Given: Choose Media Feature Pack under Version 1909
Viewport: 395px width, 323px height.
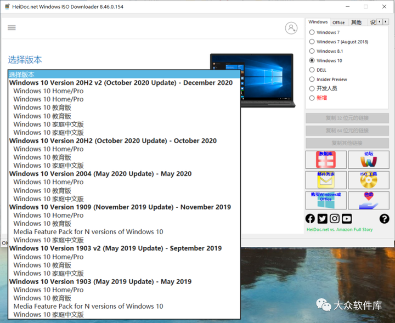Looking at the screenshot, I should pos(124,231).
